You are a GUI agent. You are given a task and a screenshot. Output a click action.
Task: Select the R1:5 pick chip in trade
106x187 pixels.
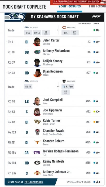click(x=65, y=33)
